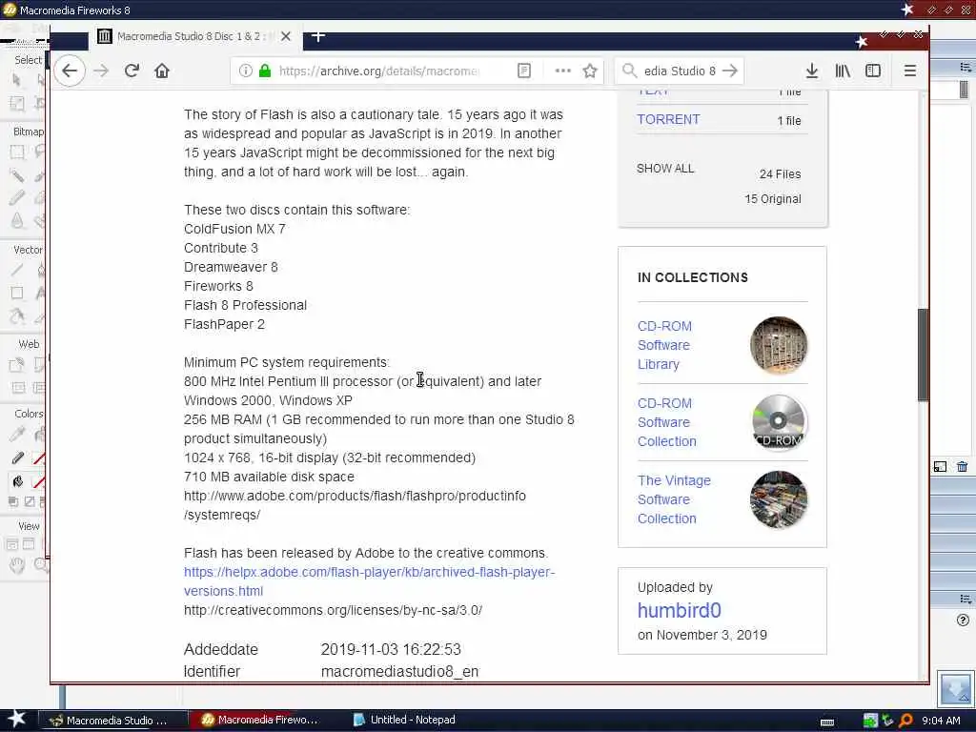Click the Fireworks panel help question icon
This screenshot has height=732, width=976.
[963, 620]
